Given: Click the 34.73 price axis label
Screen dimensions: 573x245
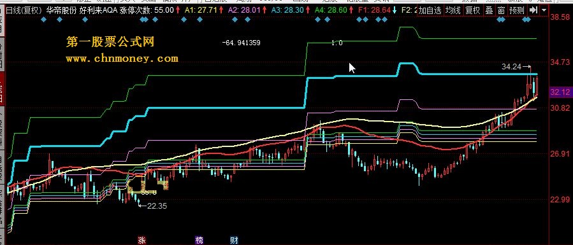Looking at the screenshot, I should click(560, 63).
